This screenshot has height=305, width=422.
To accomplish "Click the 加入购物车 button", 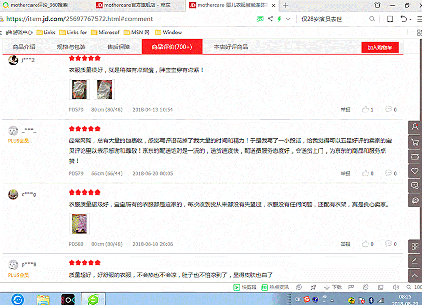I will (379, 47).
